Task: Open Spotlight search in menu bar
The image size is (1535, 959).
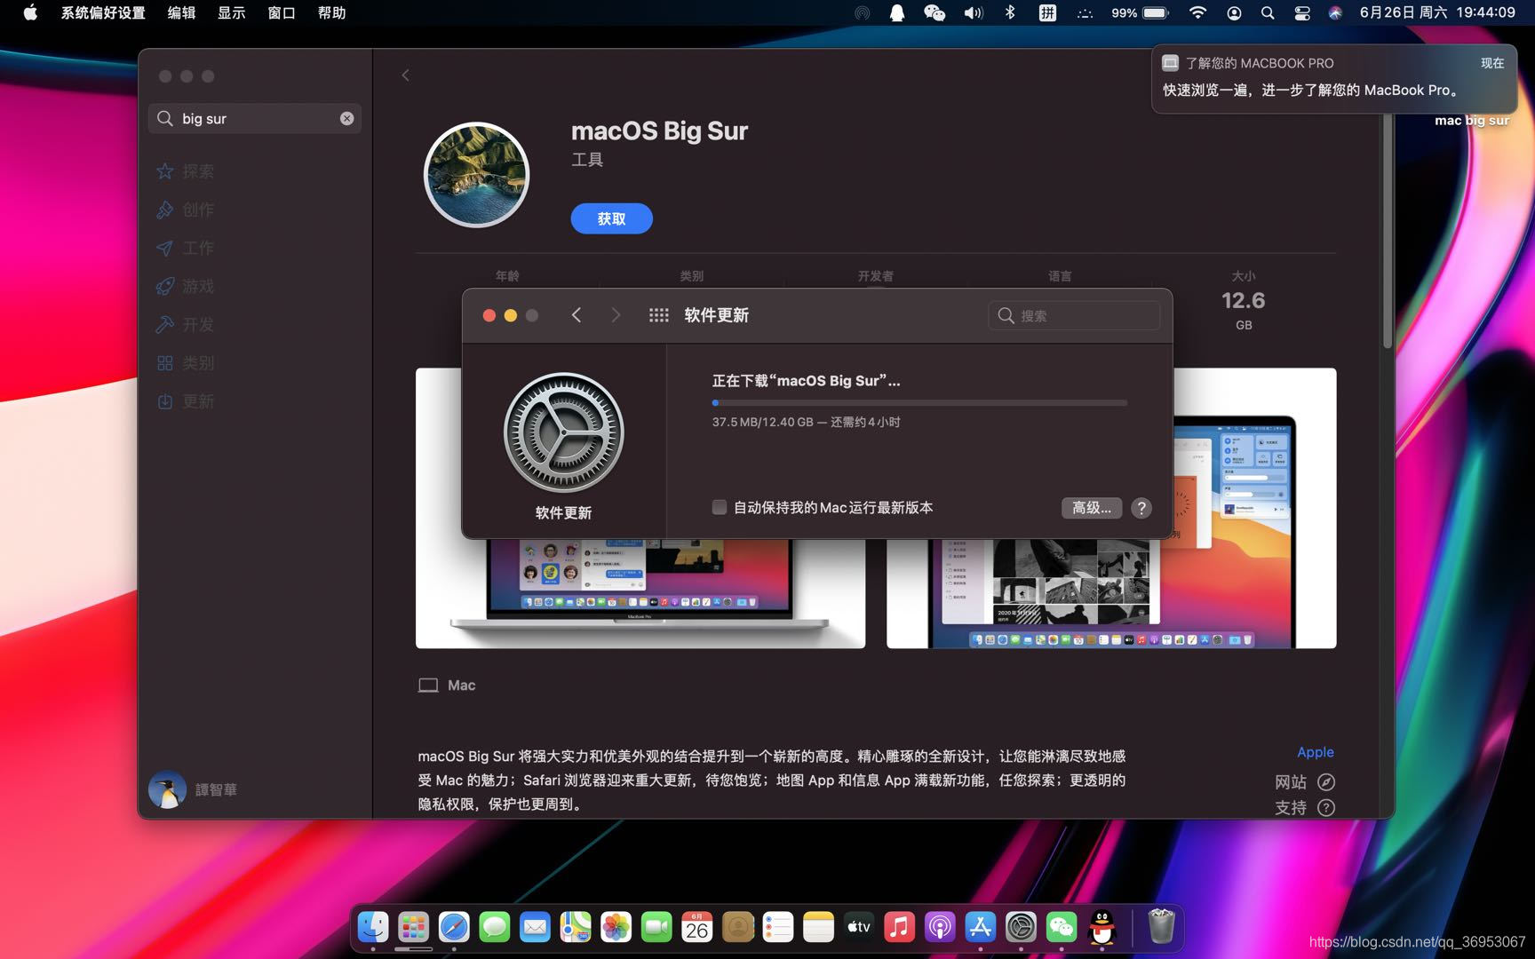Action: pos(1268,12)
